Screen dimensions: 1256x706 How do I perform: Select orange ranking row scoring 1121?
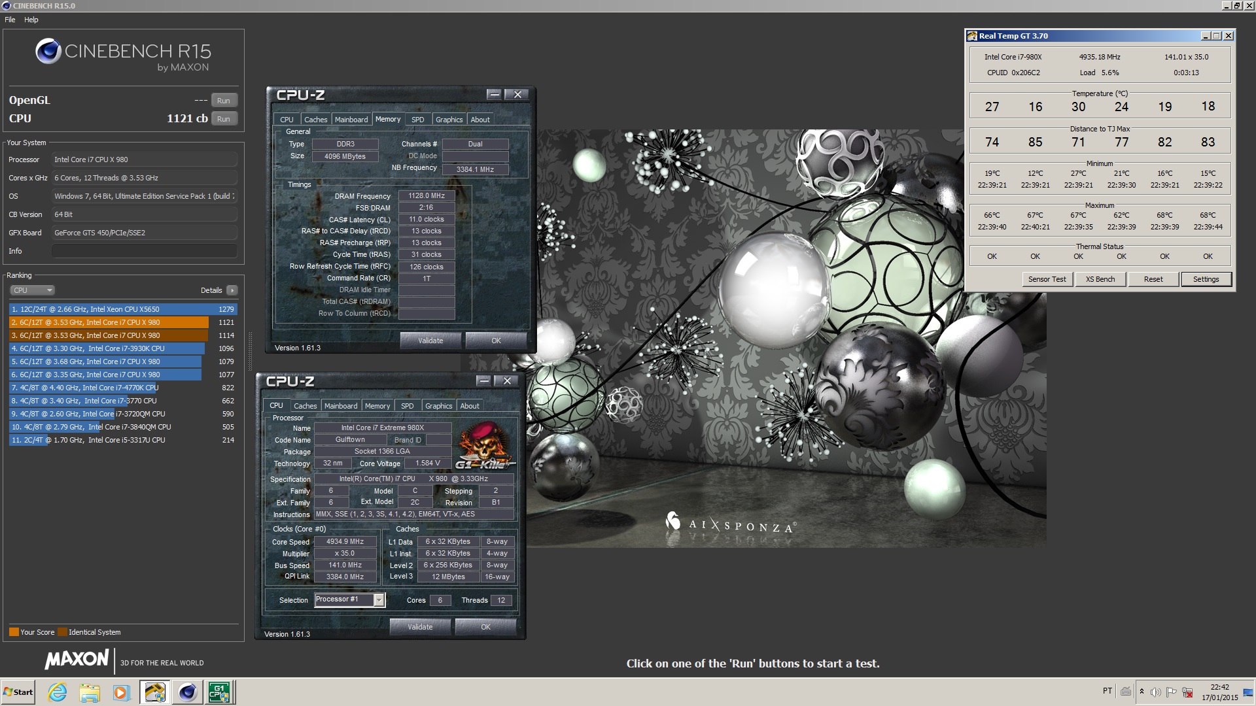tap(123, 322)
